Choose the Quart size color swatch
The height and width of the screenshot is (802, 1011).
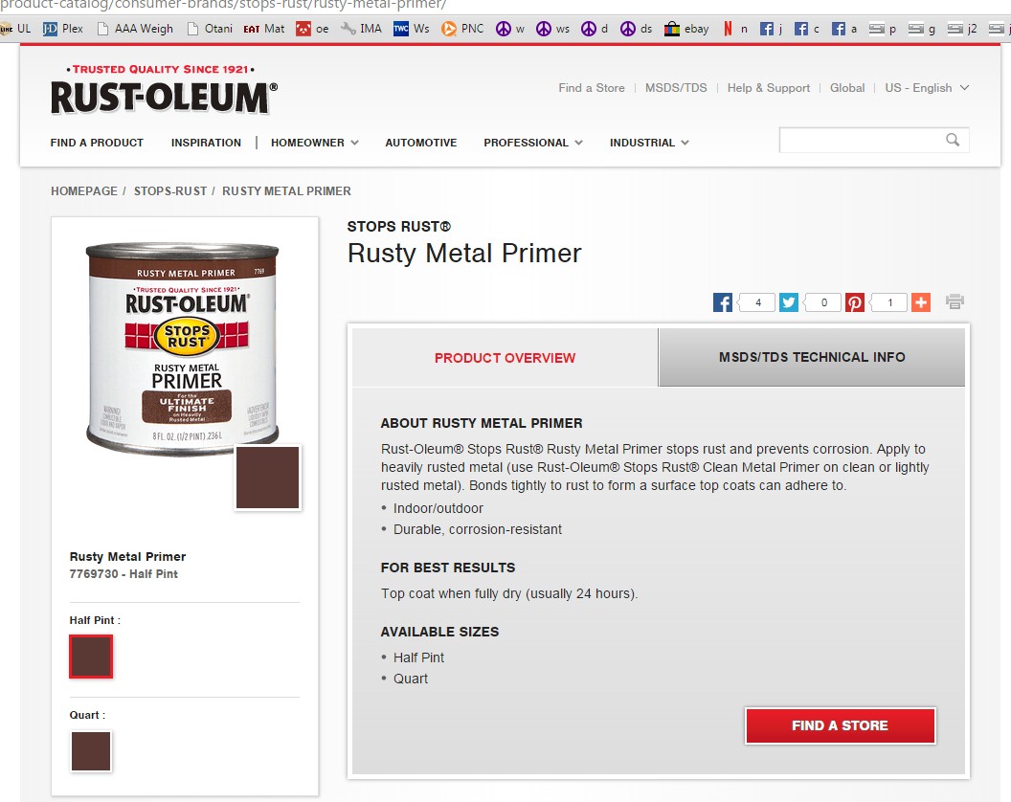(91, 751)
